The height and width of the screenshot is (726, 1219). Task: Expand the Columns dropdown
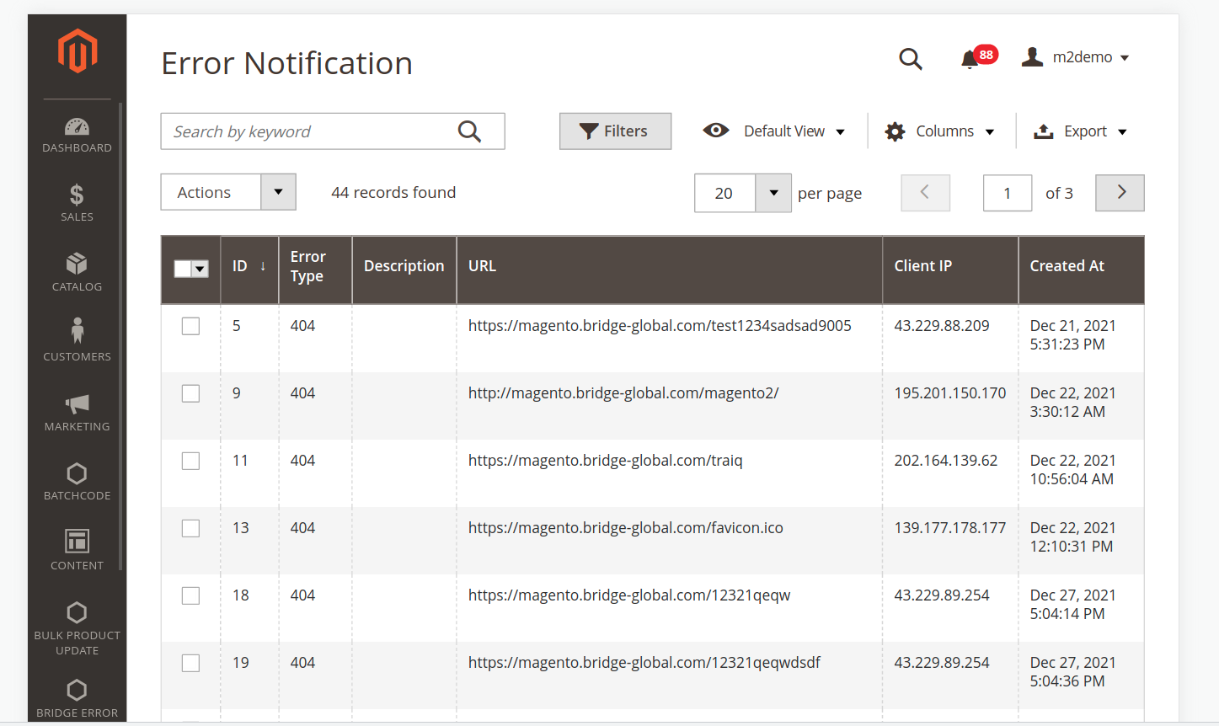(939, 131)
